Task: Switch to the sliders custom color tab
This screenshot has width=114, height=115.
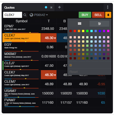Action: [99, 24]
